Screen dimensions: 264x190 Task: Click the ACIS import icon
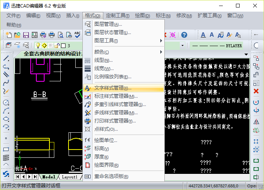(x=34, y=35)
